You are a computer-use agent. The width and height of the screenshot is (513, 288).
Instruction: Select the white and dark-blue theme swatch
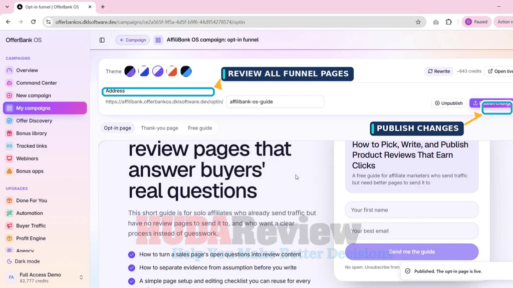(x=144, y=71)
